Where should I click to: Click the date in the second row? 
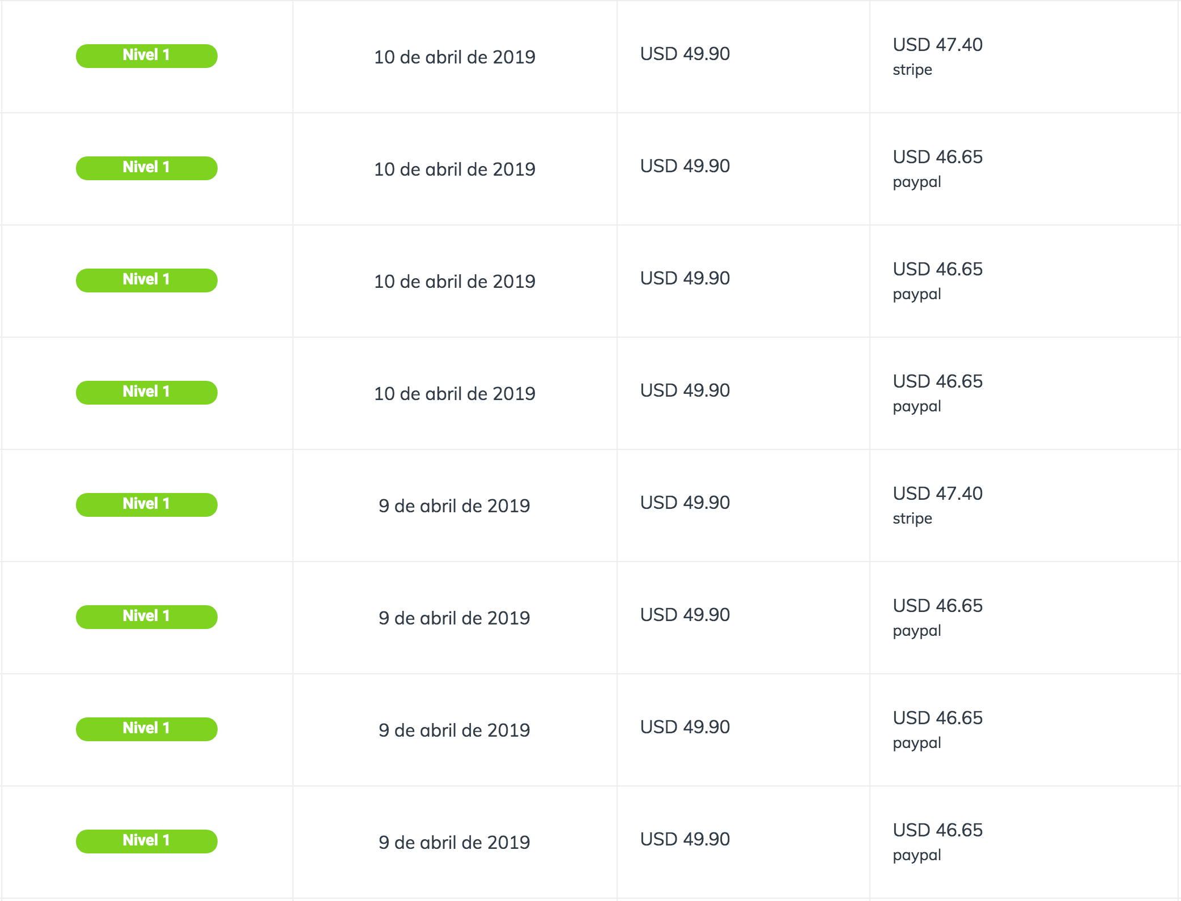454,169
